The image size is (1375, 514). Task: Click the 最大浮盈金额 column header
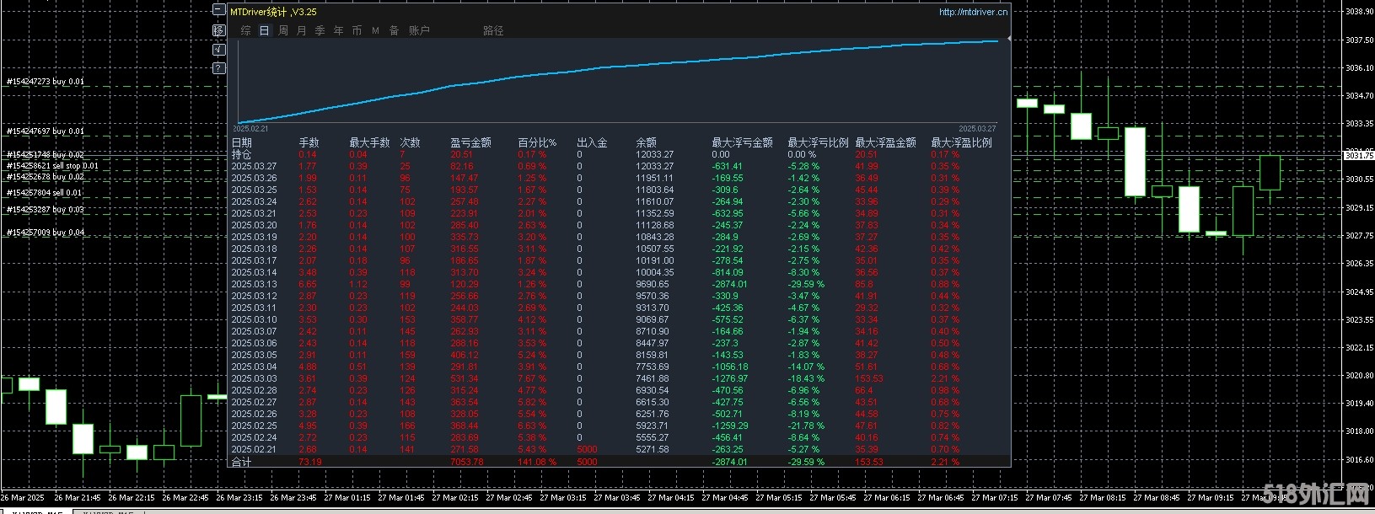885,142
